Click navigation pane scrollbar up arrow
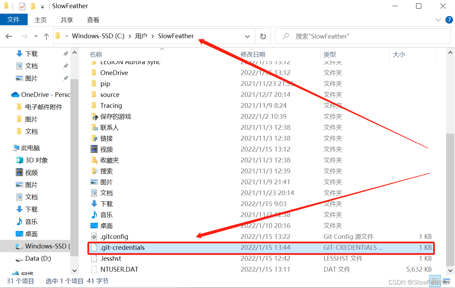Viewport: 455px width, 288px height. tap(74, 53)
